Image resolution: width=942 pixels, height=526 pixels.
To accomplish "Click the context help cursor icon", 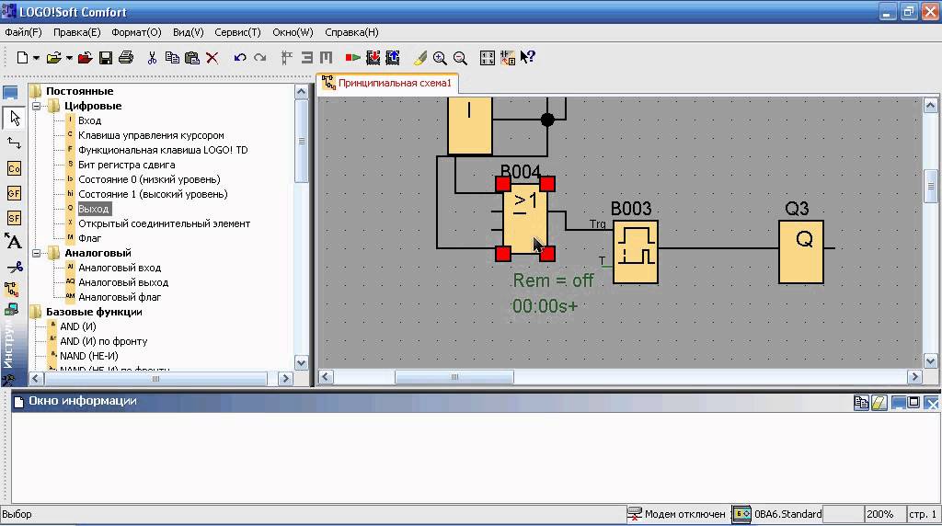I will (527, 58).
